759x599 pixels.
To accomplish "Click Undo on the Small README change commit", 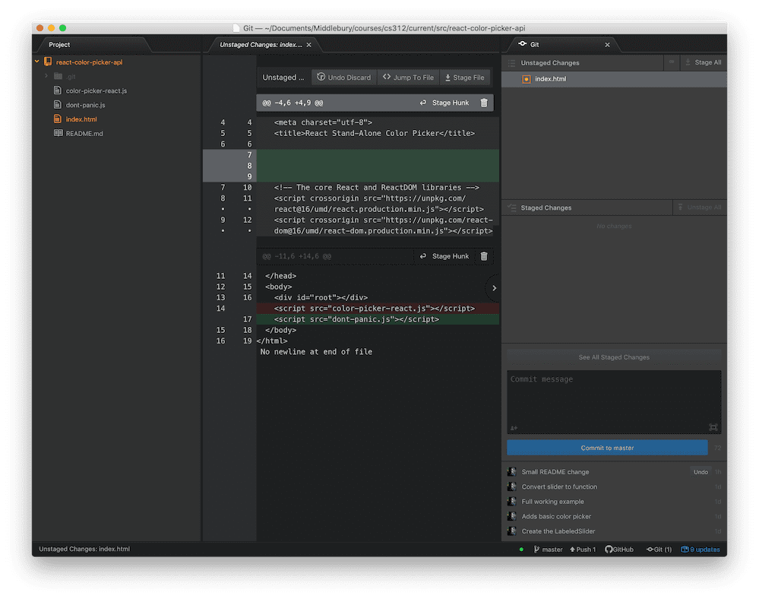I will coord(700,471).
